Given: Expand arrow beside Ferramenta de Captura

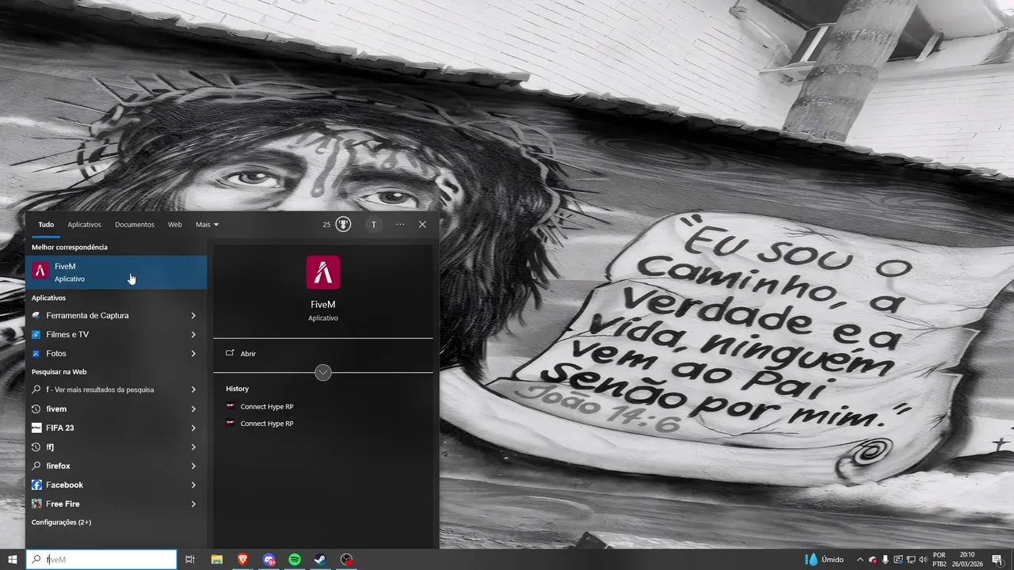Looking at the screenshot, I should (x=193, y=315).
